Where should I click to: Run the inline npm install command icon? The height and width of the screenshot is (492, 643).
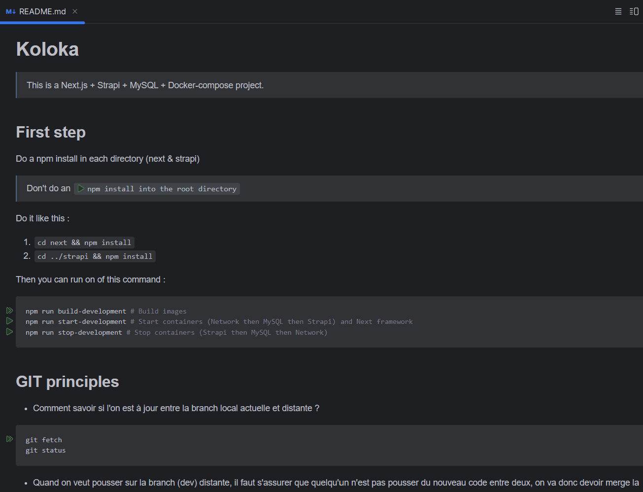[81, 188]
